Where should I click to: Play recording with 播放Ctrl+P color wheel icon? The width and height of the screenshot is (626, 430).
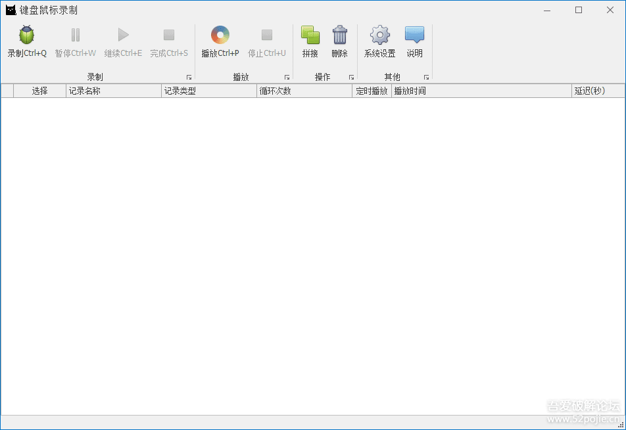pyautogui.click(x=220, y=35)
